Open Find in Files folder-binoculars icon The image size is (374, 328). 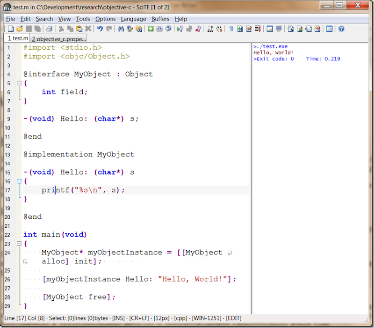click(139, 29)
